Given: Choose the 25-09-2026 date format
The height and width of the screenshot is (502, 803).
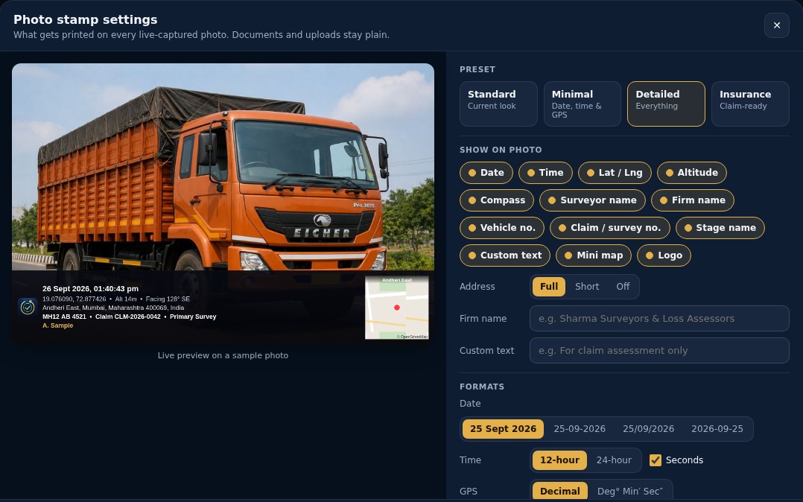Looking at the screenshot, I should coord(580,429).
